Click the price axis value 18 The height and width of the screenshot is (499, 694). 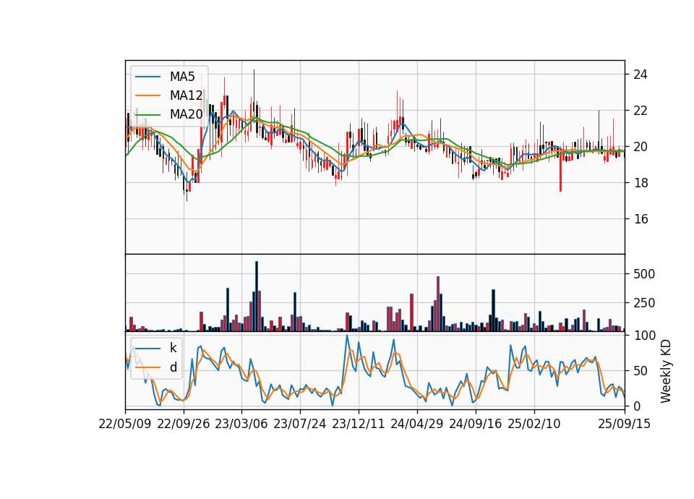coord(641,183)
